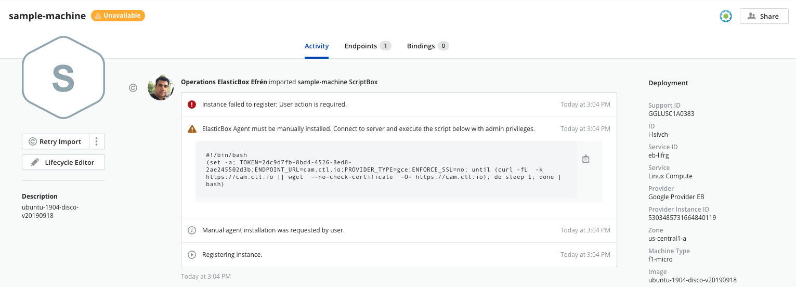This screenshot has width=796, height=287.
Task: Switch to the Activity tab
Action: 317,46
